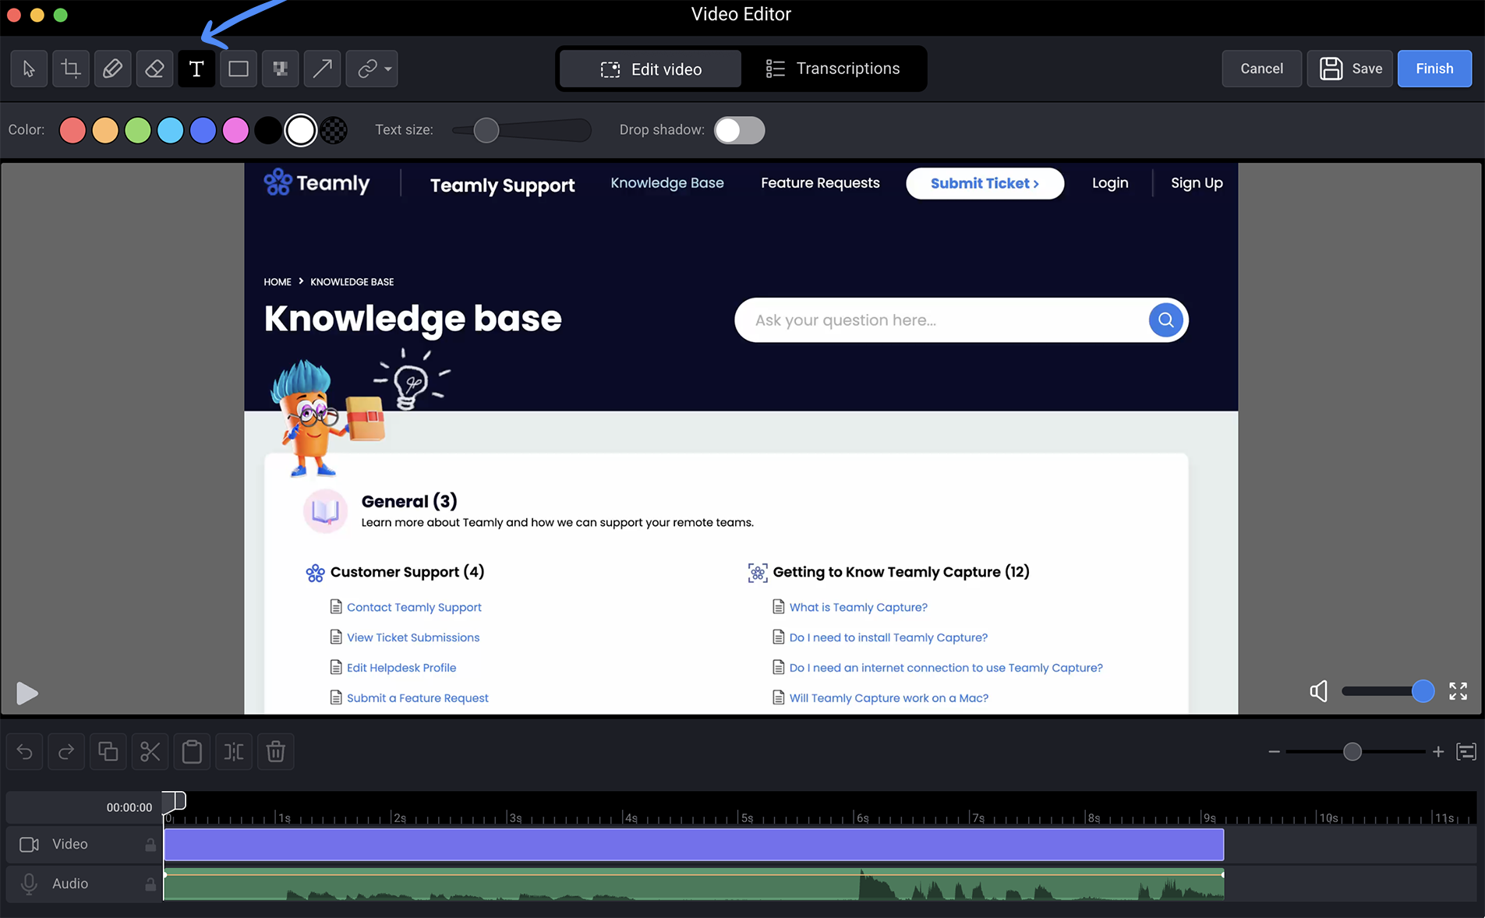Undo the last edit

24,752
